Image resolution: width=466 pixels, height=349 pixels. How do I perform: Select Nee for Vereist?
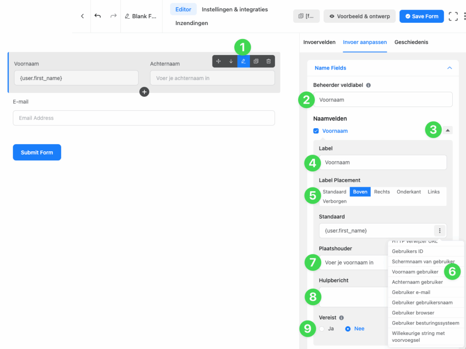pyautogui.click(x=348, y=329)
